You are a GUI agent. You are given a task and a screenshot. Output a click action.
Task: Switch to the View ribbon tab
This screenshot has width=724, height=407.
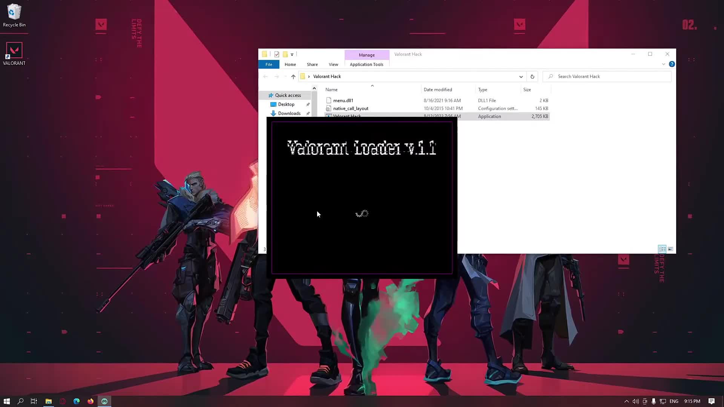point(333,64)
